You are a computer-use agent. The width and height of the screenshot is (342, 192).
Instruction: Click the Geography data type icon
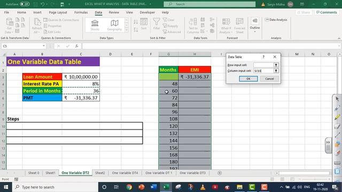click(114, 25)
